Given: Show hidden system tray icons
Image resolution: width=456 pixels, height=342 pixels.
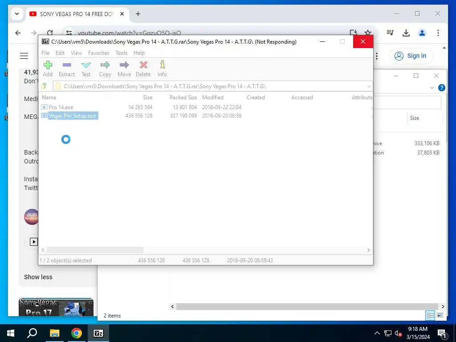Looking at the screenshot, I should click(x=377, y=333).
